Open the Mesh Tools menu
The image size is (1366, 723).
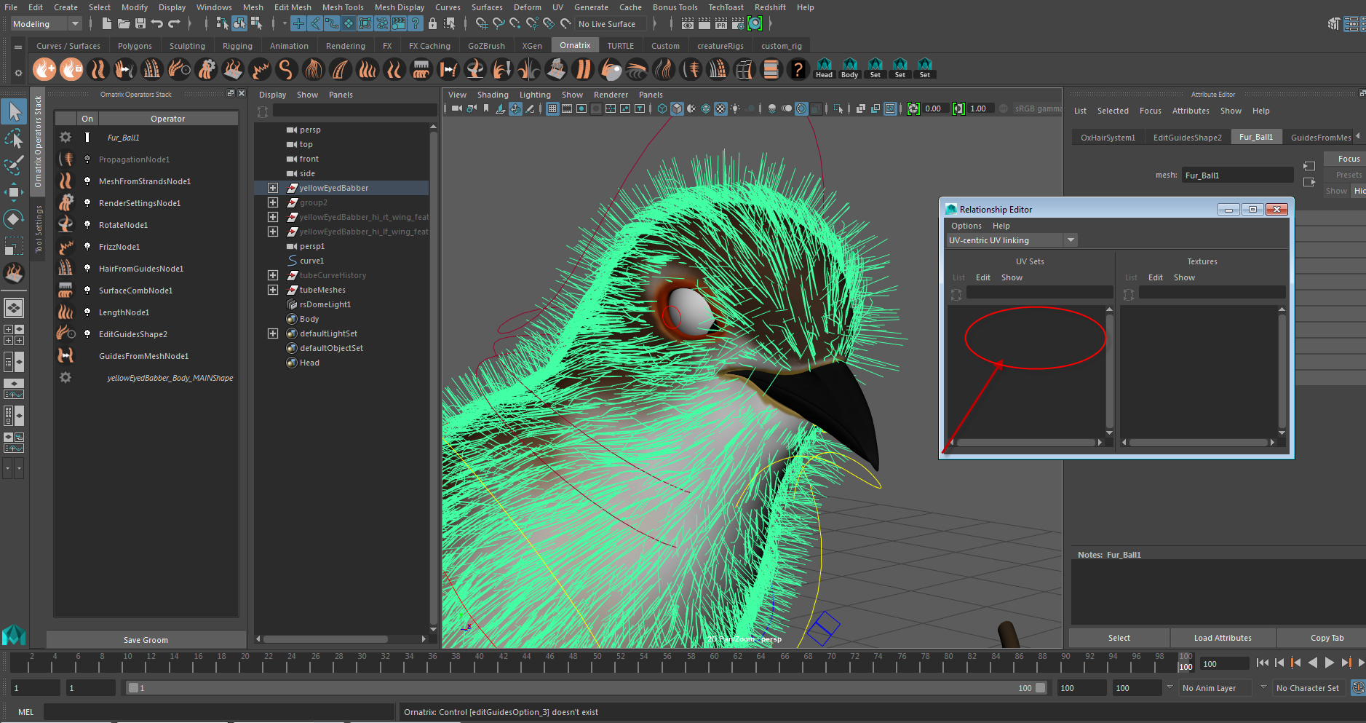tap(342, 7)
